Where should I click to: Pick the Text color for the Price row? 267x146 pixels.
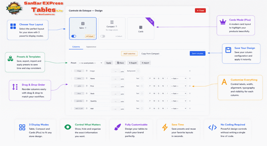coord(142,86)
